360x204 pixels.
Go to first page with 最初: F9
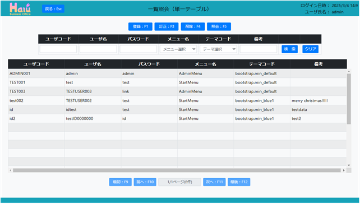coord(121,182)
